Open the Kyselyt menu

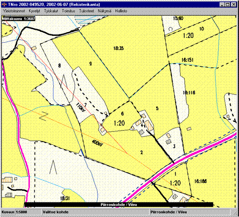click(x=34, y=11)
